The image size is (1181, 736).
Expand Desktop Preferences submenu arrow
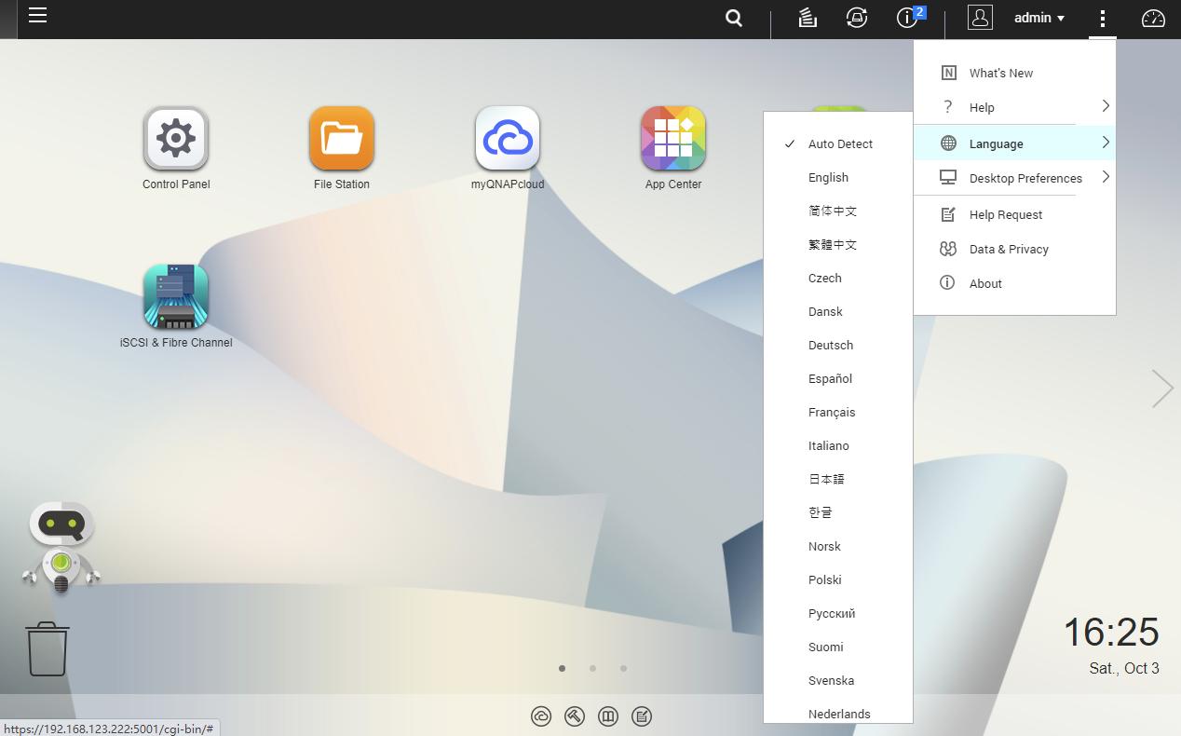tap(1106, 177)
